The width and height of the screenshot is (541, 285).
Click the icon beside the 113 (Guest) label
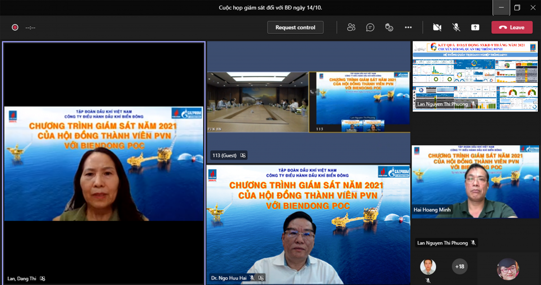tap(243, 155)
